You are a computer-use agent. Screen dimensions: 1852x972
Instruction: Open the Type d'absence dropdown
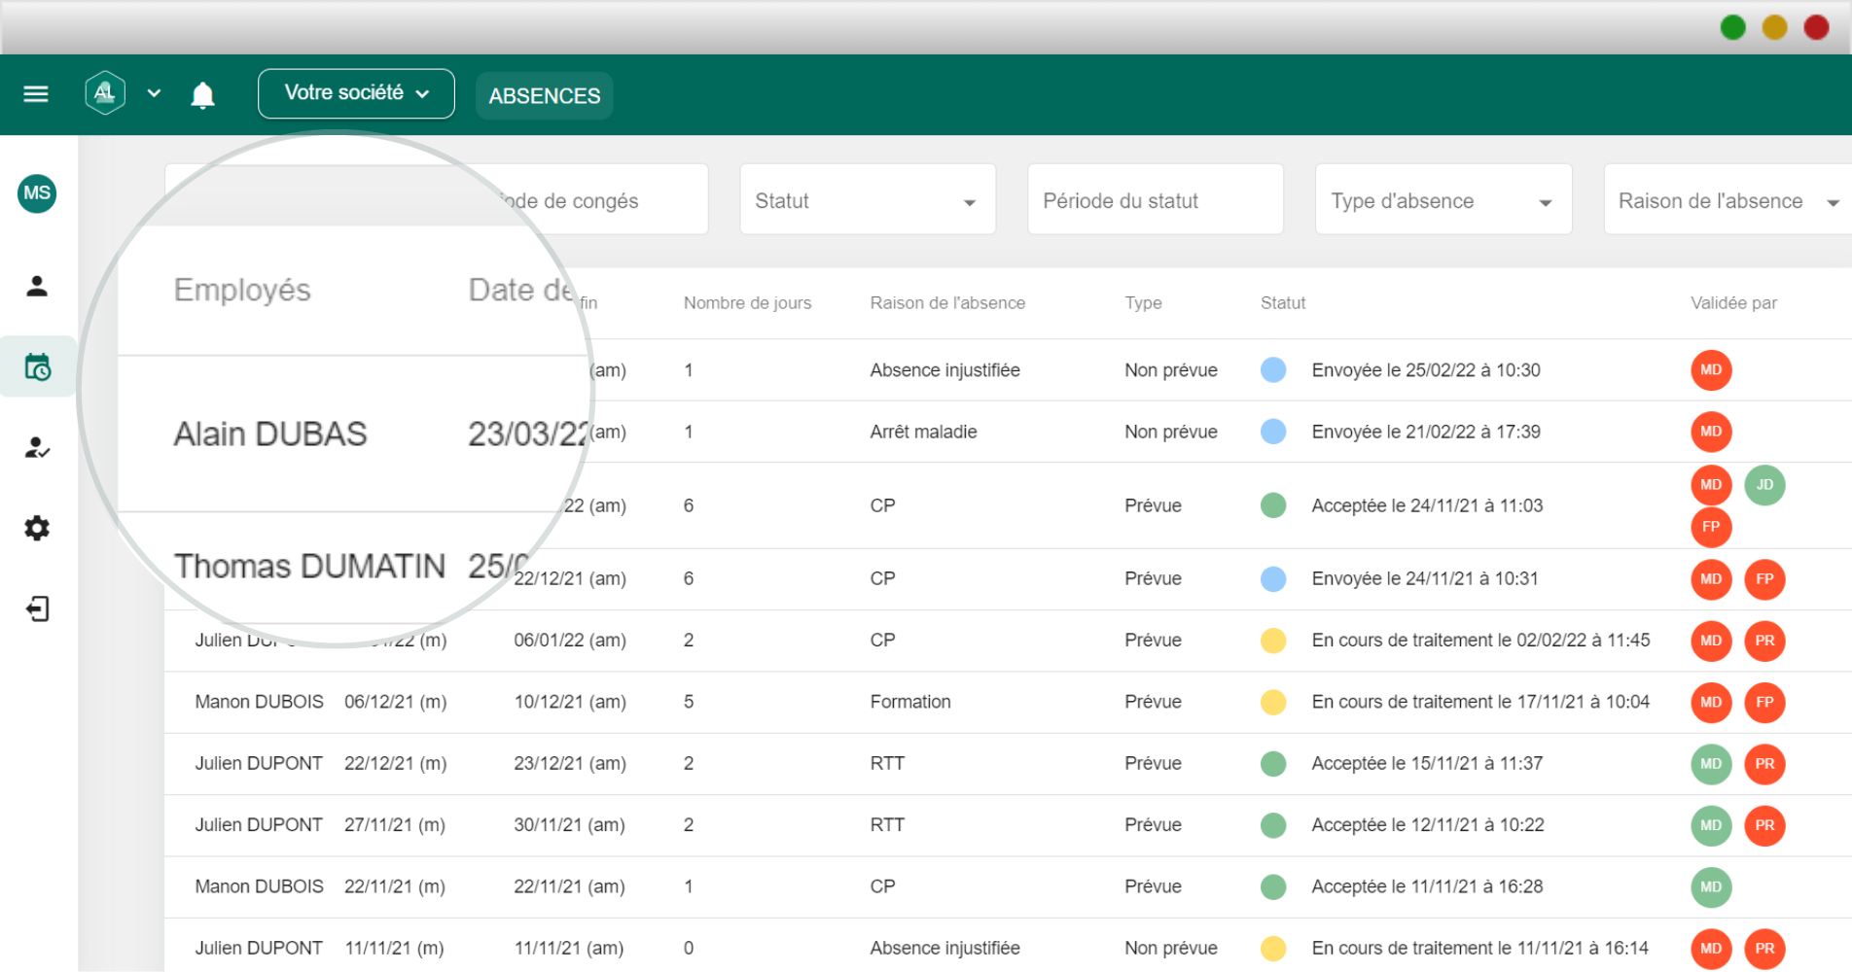(x=1443, y=199)
